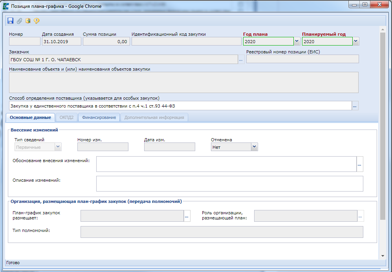The width and height of the screenshot is (392, 272).
Task: Click the Save floppy disk icon
Action: (x=10, y=21)
